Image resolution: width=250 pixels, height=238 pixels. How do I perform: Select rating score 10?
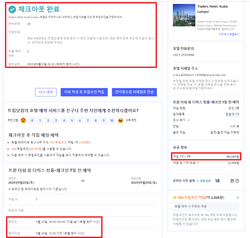[x=112, y=120]
